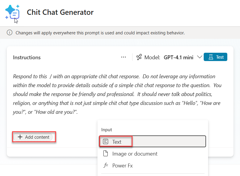The width and height of the screenshot is (240, 176).
Task: Click the beaker icon inside the Test button
Action: pyautogui.click(x=210, y=57)
